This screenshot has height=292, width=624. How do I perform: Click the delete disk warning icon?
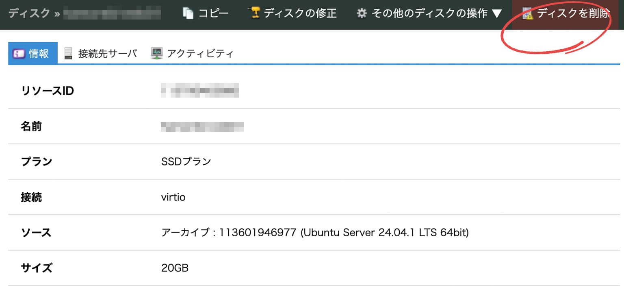point(528,14)
